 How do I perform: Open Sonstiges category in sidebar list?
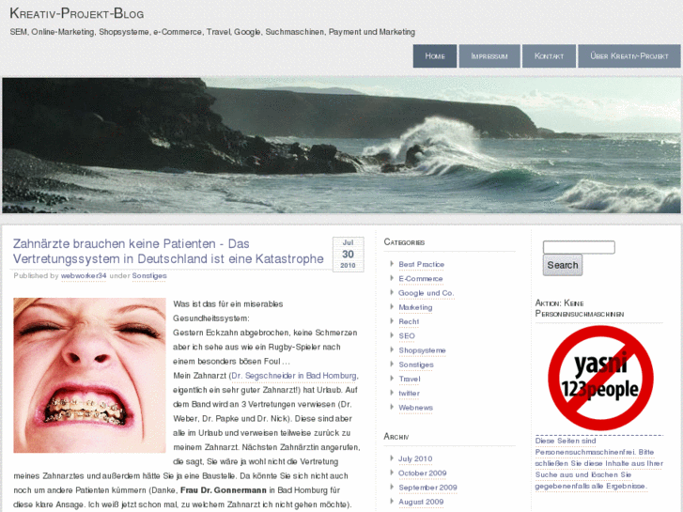click(416, 365)
